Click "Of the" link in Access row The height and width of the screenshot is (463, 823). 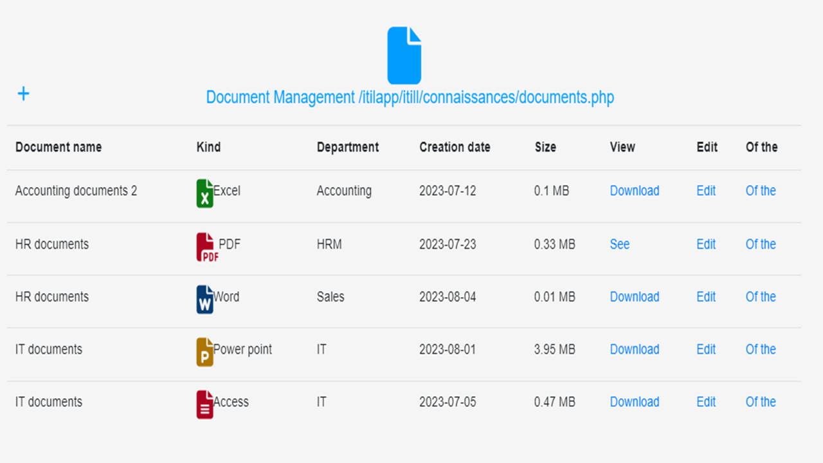coord(761,402)
